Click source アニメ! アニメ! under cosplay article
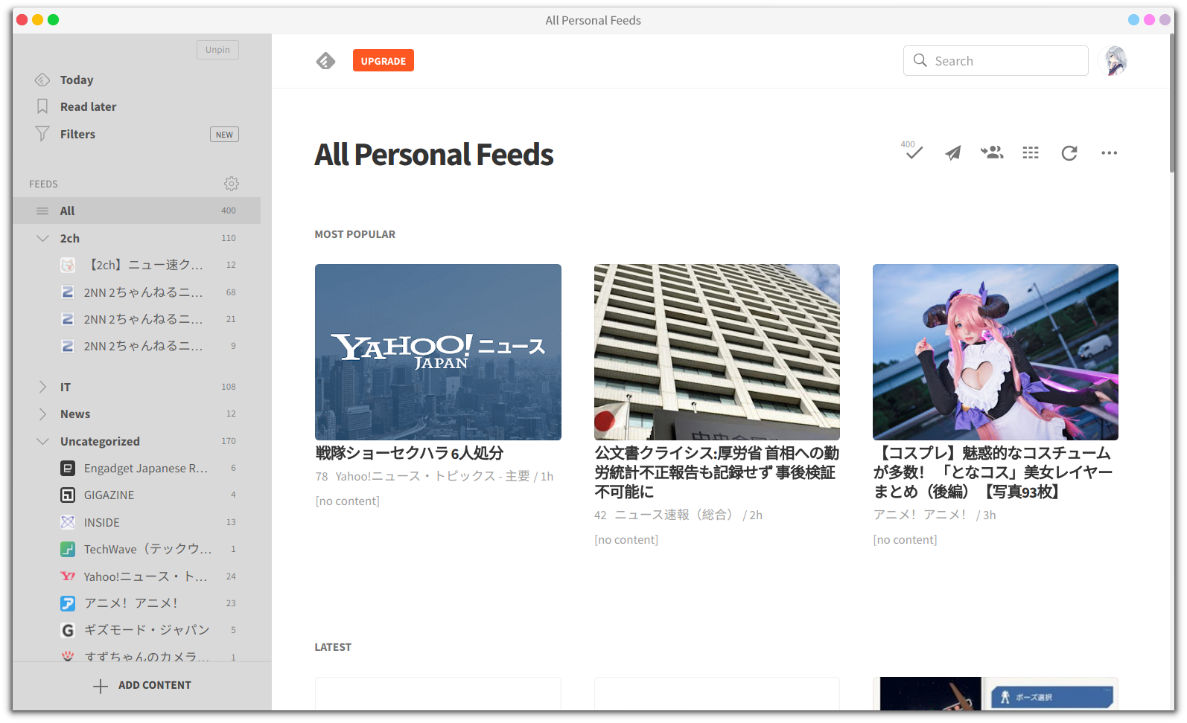Image resolution: width=1187 pixels, height=723 pixels. point(920,515)
